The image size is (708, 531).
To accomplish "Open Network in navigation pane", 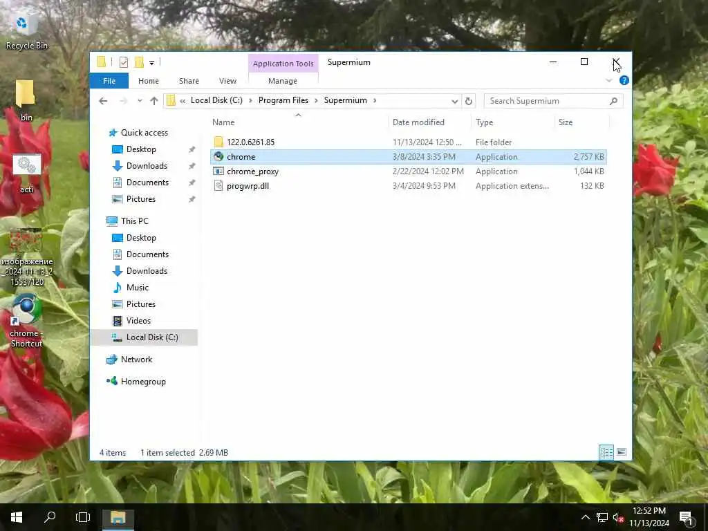I will pyautogui.click(x=136, y=360).
